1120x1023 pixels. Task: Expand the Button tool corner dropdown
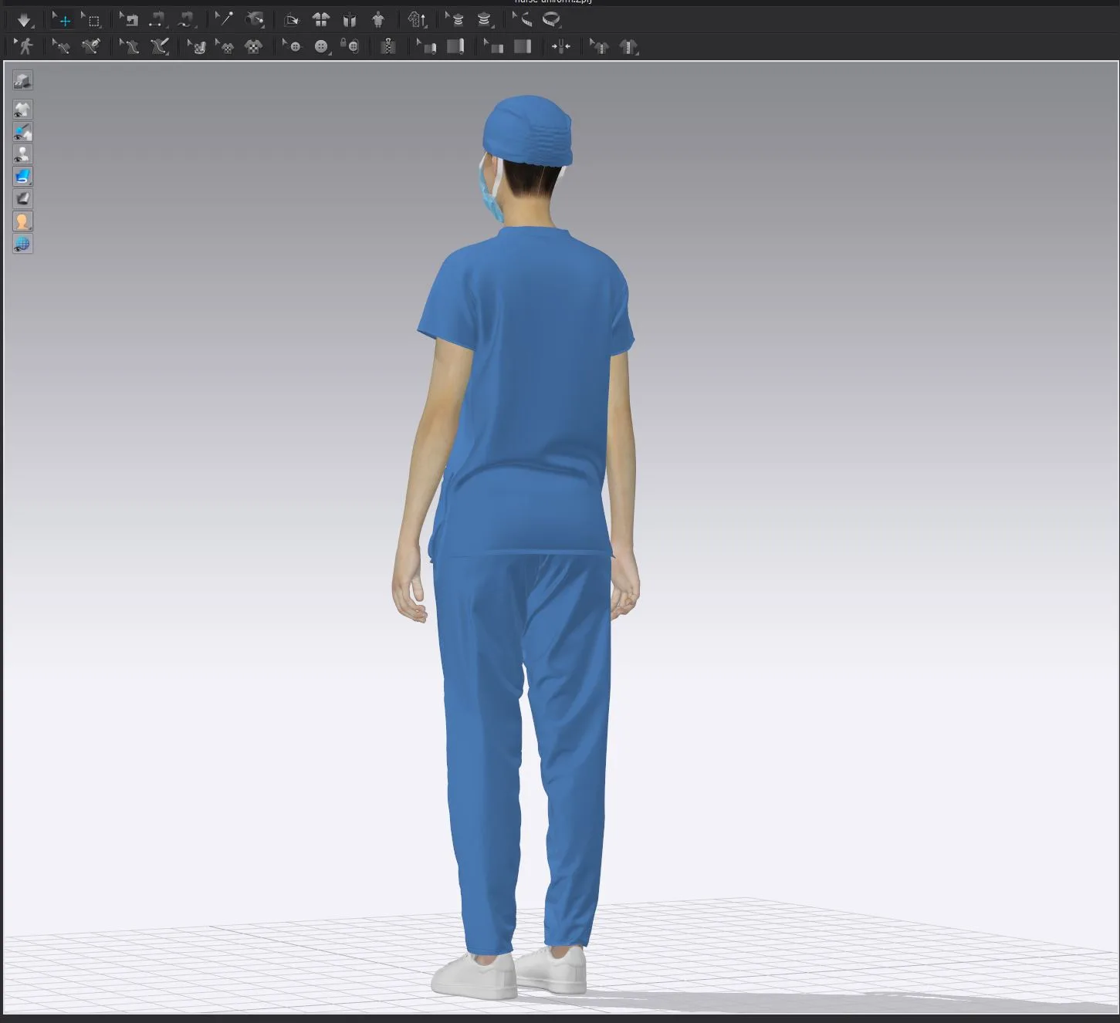pyautogui.click(x=331, y=54)
